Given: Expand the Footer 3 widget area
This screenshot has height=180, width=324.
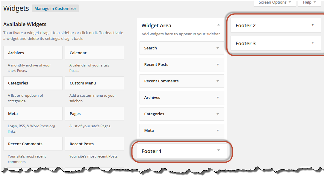Looking at the screenshot, I should 313,43.
